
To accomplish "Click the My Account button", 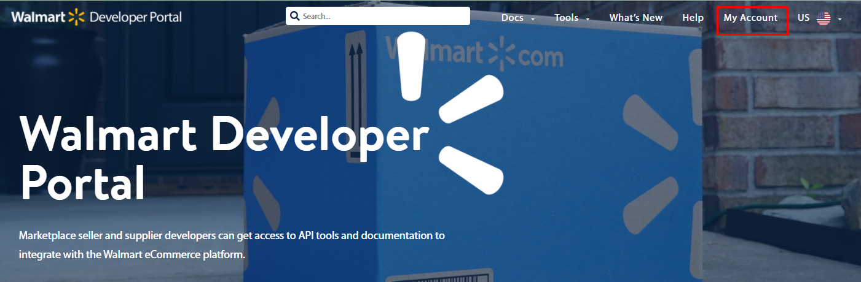I will (x=750, y=18).
